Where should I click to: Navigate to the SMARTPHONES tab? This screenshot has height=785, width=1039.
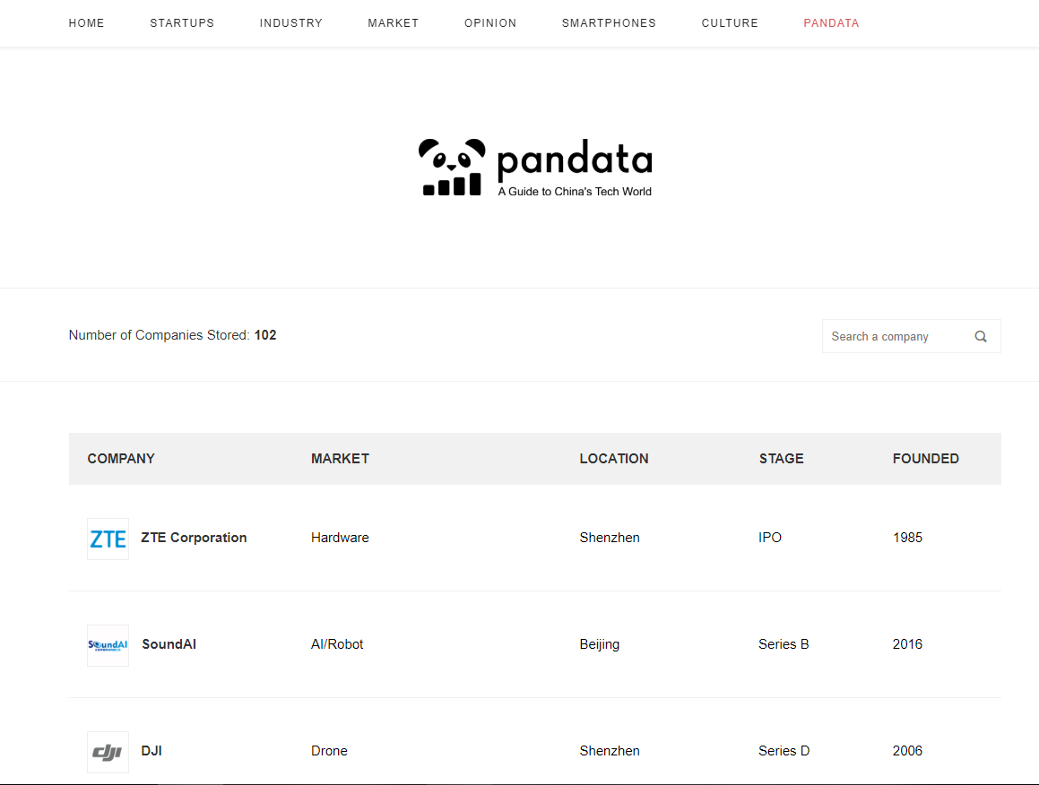tap(609, 22)
